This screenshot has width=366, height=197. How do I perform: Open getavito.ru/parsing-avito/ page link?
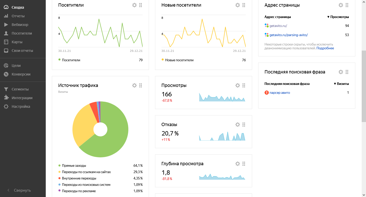(x=288, y=35)
